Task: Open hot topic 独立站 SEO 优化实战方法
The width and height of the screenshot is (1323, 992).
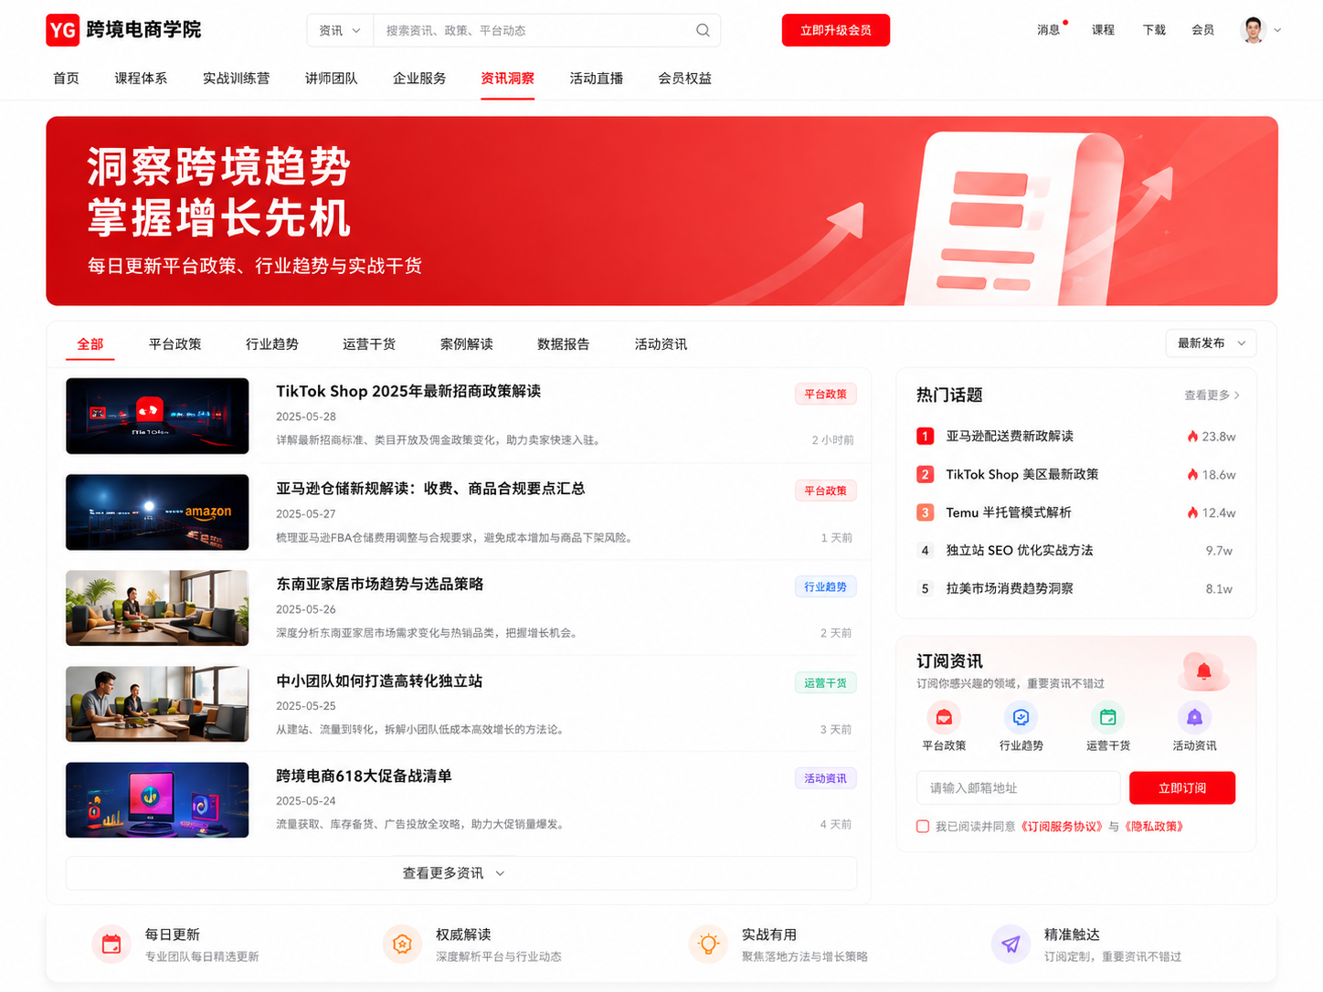Action: click(x=1019, y=551)
